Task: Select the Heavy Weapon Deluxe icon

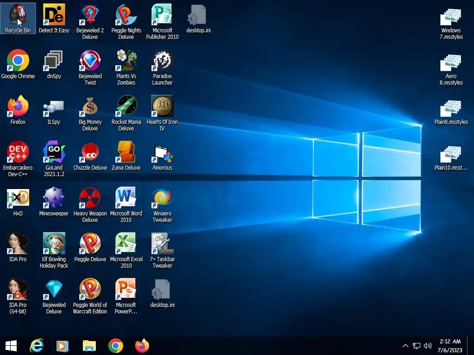Action: (90, 205)
